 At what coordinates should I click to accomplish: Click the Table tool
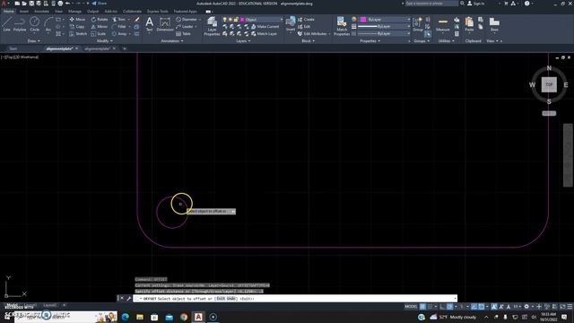(x=183, y=34)
